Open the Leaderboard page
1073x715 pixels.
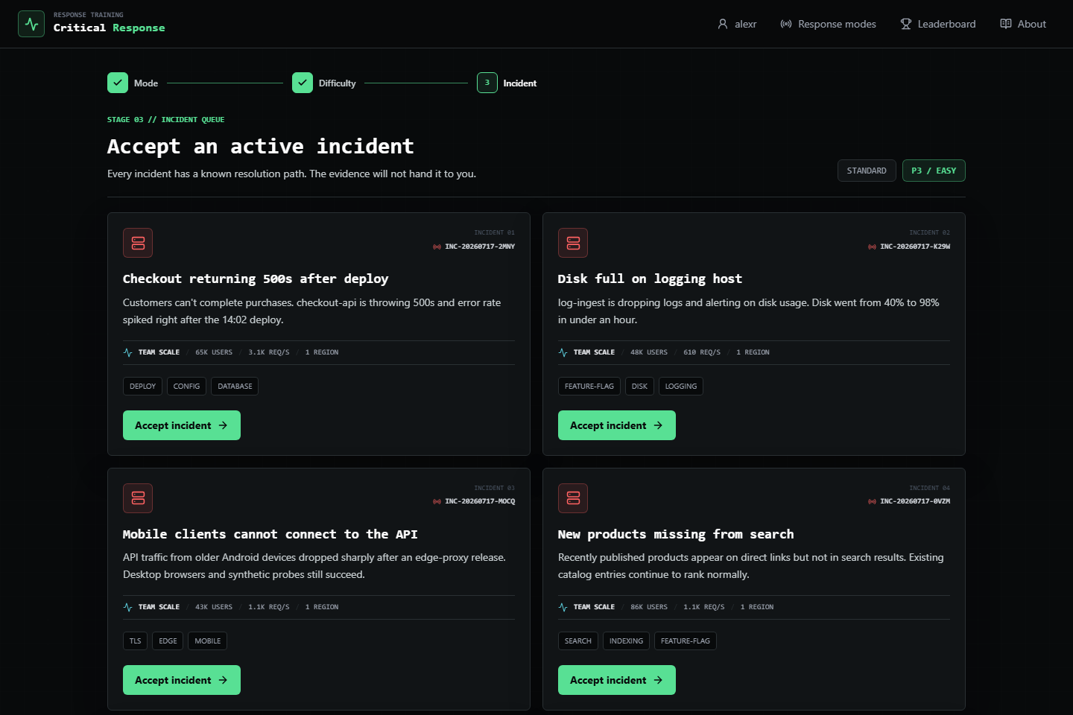coord(938,24)
